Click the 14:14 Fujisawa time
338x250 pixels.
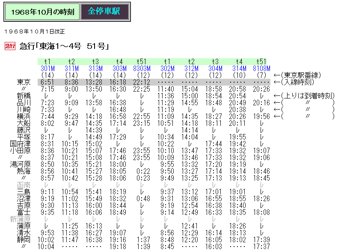190,130
